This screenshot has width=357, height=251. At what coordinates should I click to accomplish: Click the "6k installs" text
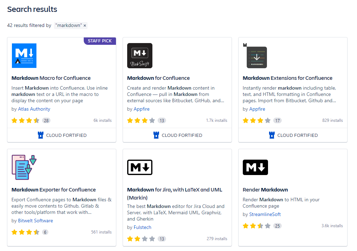click(103, 120)
